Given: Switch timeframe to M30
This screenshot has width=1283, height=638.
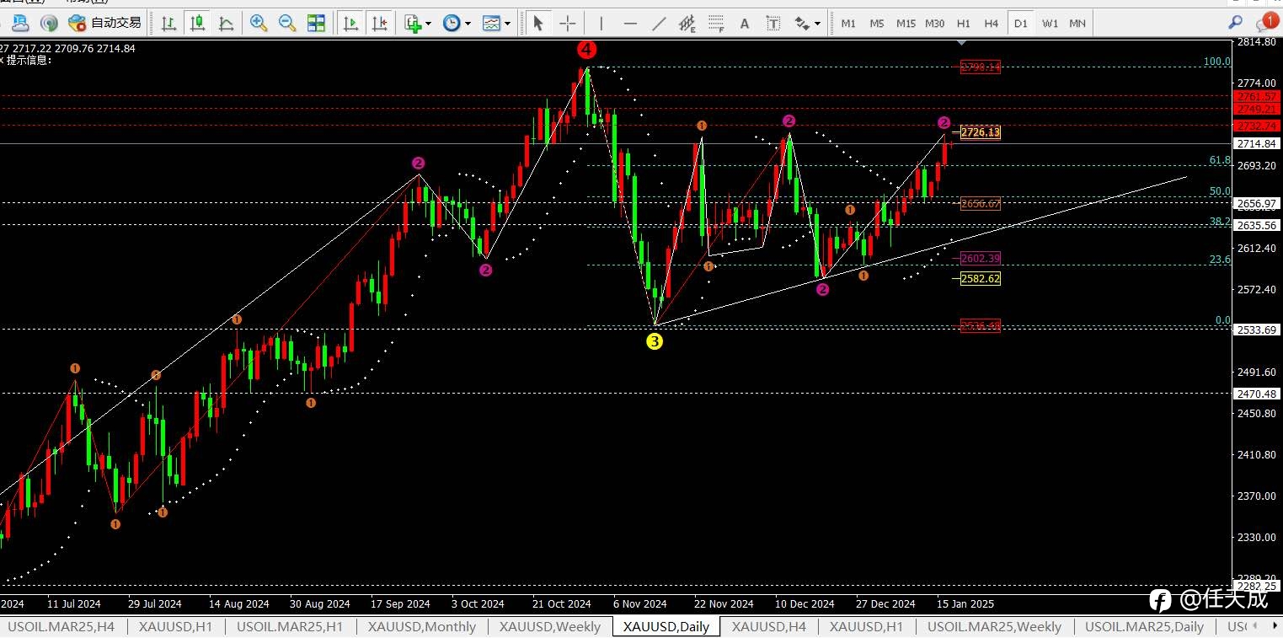Looking at the screenshot, I should click(x=934, y=24).
